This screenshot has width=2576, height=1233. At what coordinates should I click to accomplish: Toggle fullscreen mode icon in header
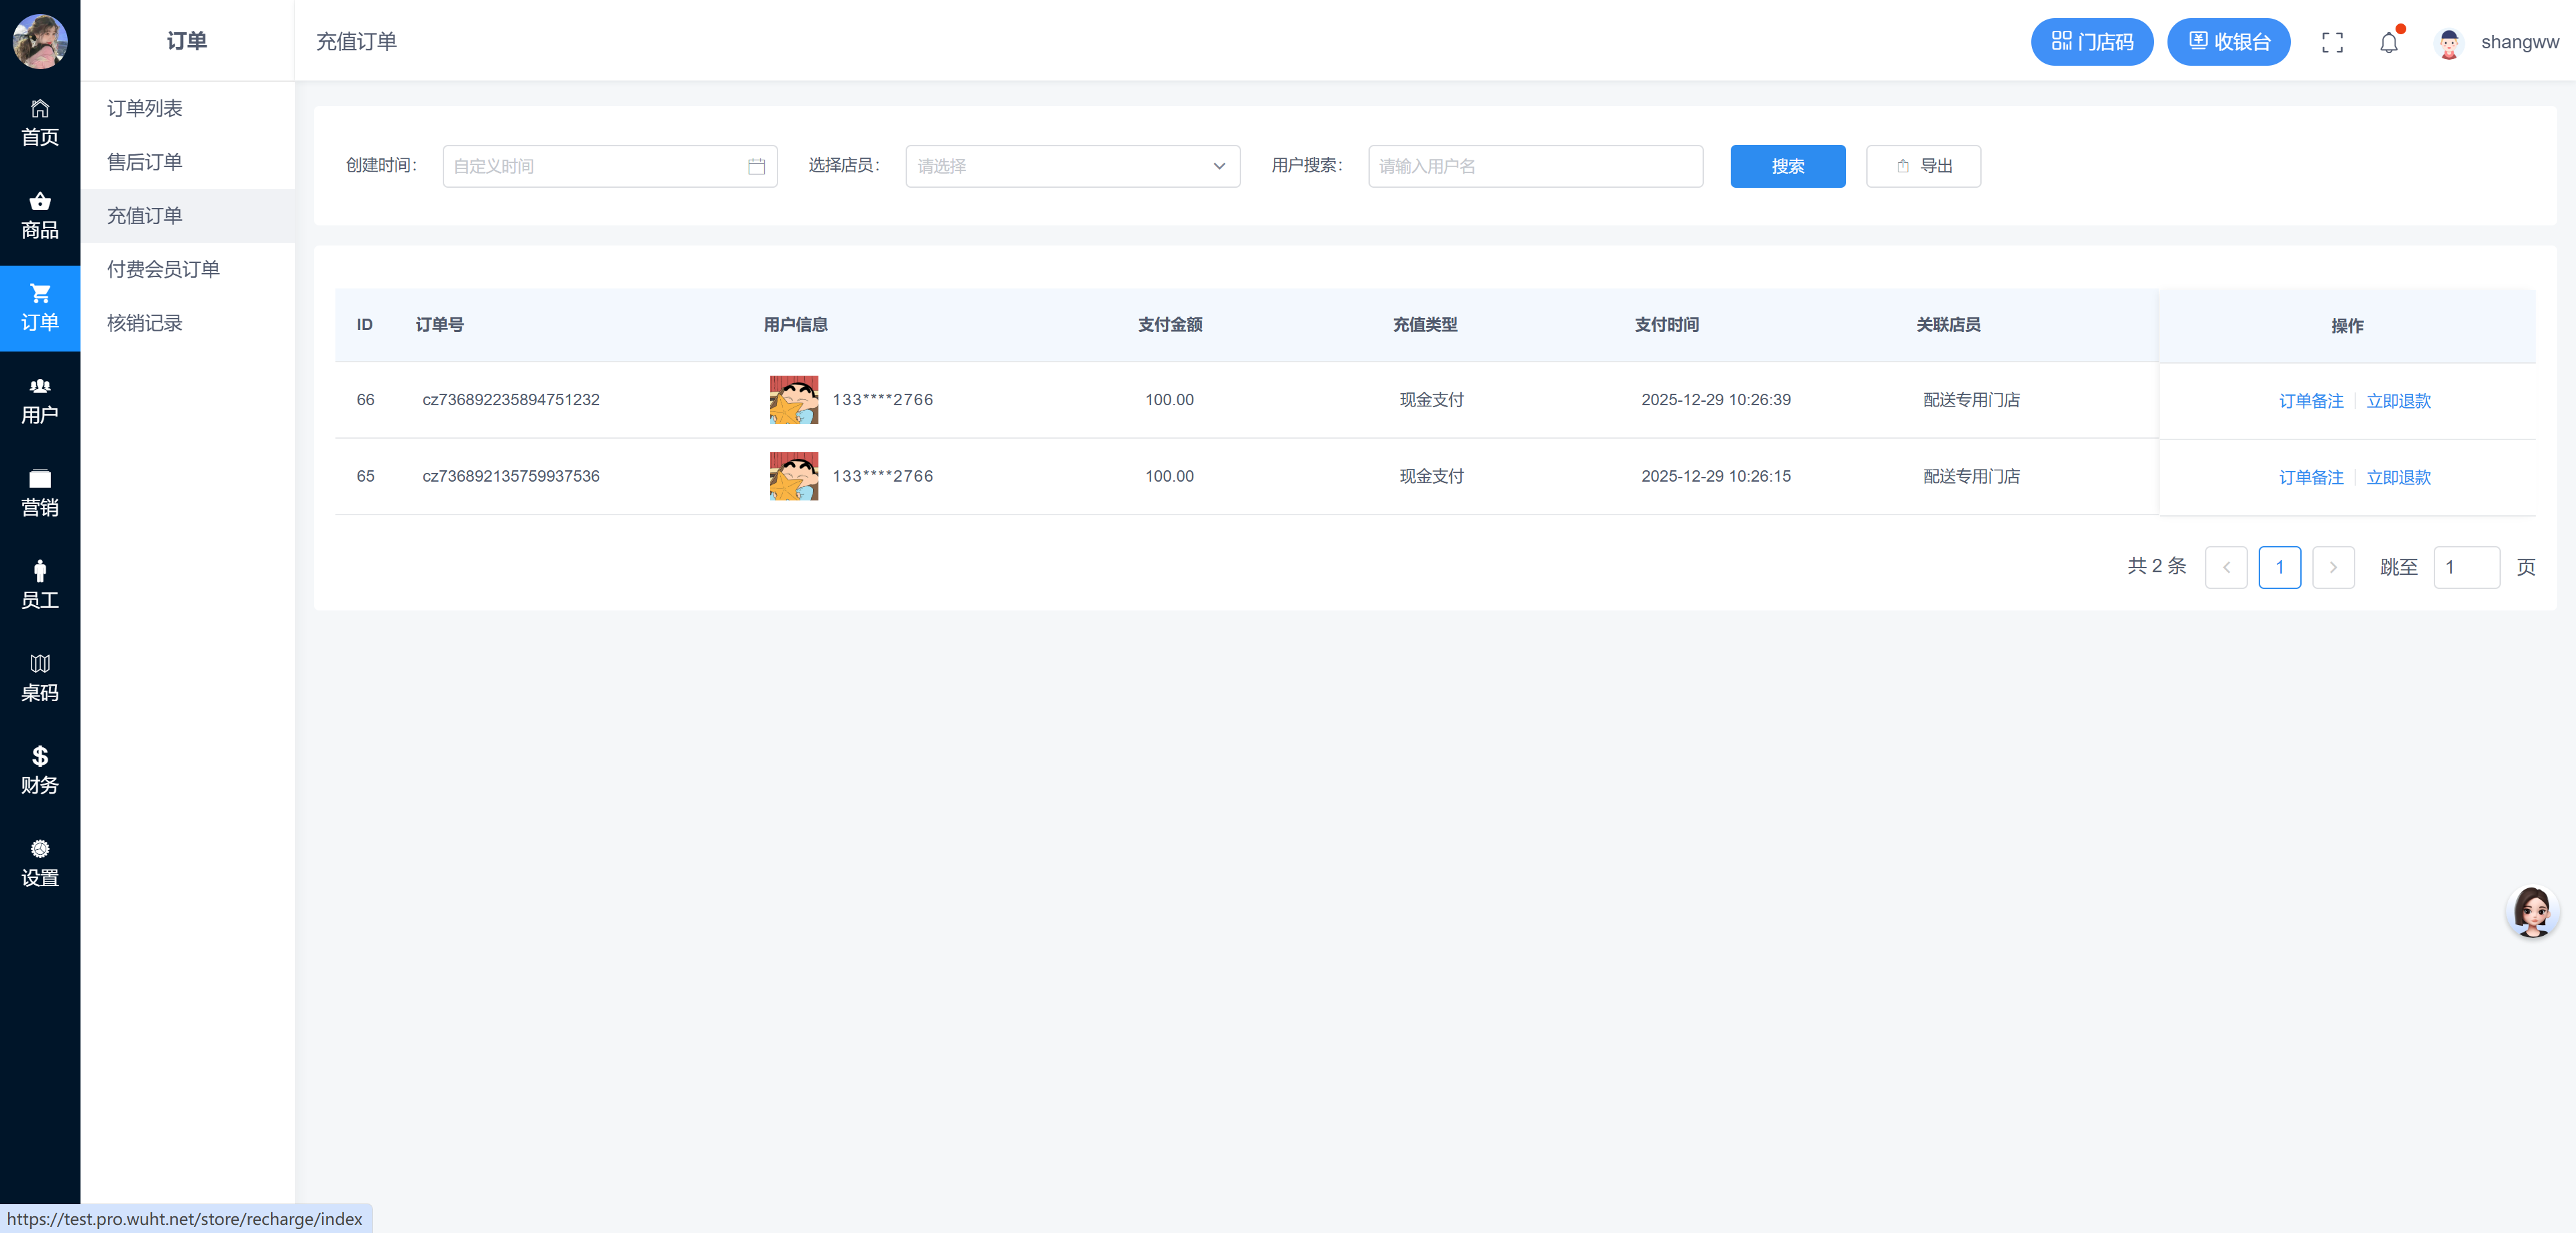point(2332,42)
